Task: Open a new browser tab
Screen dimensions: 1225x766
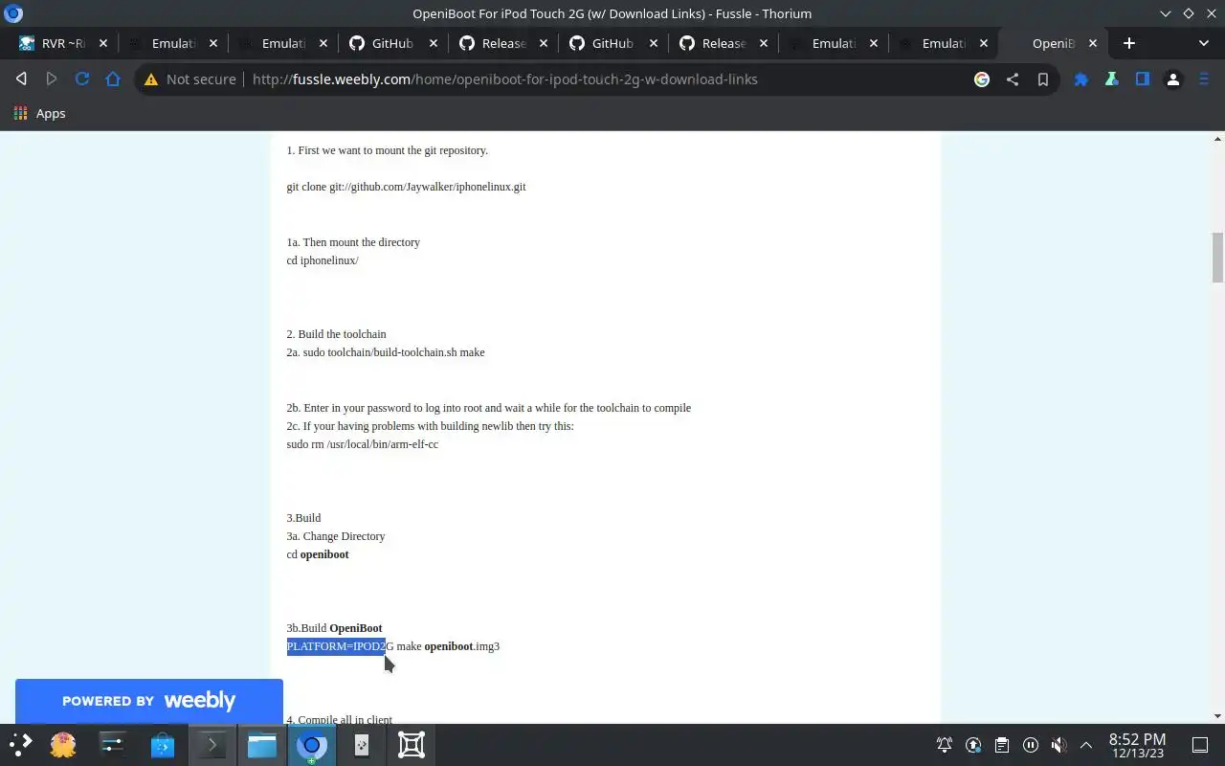Action: [x=1129, y=43]
